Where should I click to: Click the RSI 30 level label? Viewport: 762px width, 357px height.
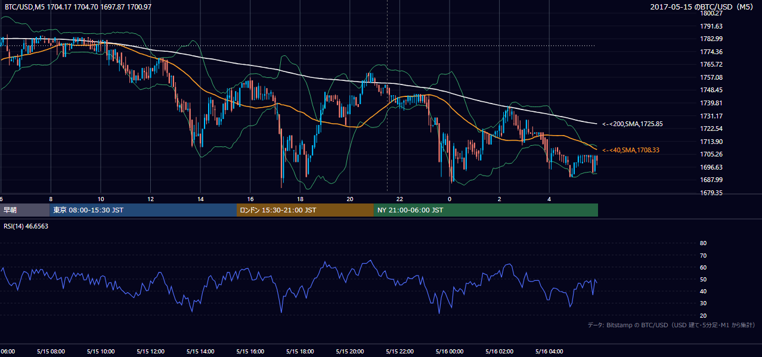[x=703, y=303]
